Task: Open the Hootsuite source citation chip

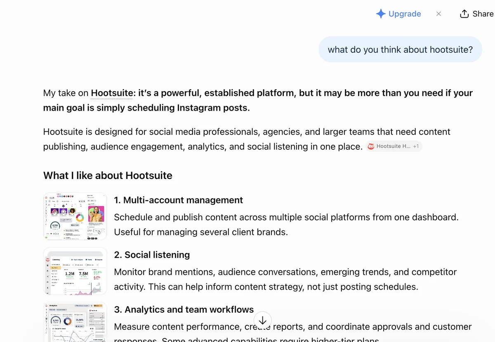Action: [394, 146]
